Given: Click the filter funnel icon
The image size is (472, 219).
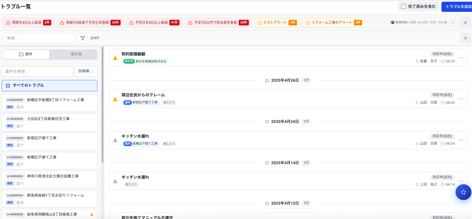Looking at the screenshot, I should 82,38.
